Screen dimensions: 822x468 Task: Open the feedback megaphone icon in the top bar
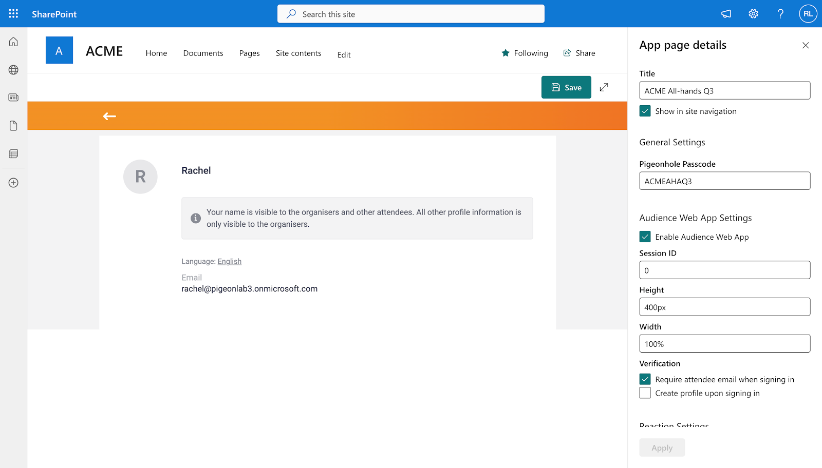coord(725,14)
